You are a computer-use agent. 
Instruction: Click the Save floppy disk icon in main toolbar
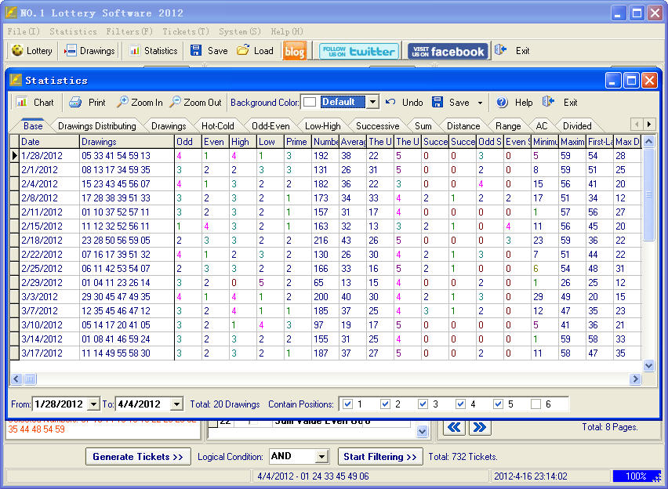click(196, 51)
